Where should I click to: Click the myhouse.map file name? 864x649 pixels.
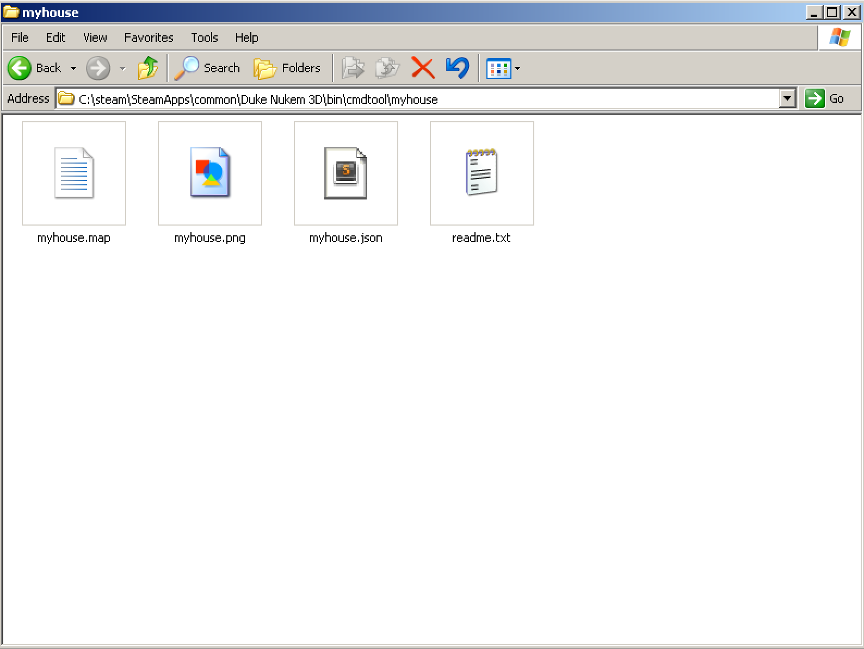point(74,238)
